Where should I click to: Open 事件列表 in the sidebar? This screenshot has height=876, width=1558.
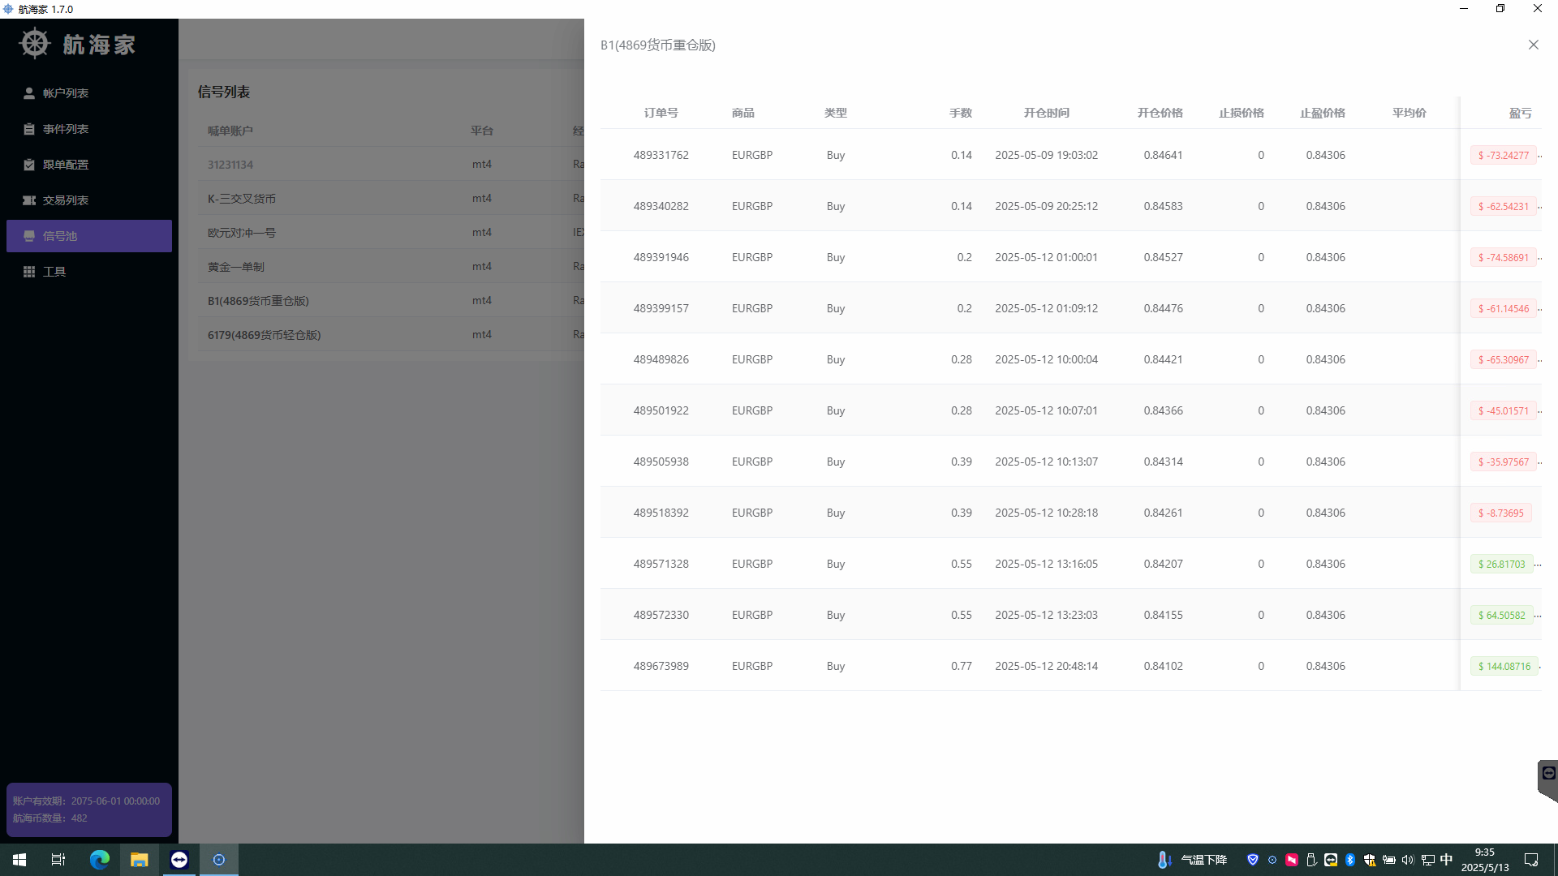pyautogui.click(x=65, y=129)
